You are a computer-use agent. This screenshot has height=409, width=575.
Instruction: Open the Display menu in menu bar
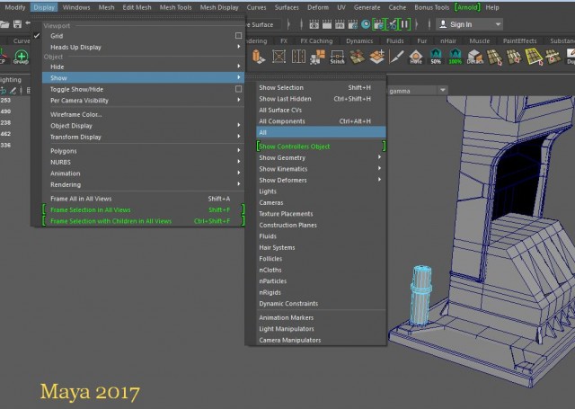pyautogui.click(x=44, y=7)
